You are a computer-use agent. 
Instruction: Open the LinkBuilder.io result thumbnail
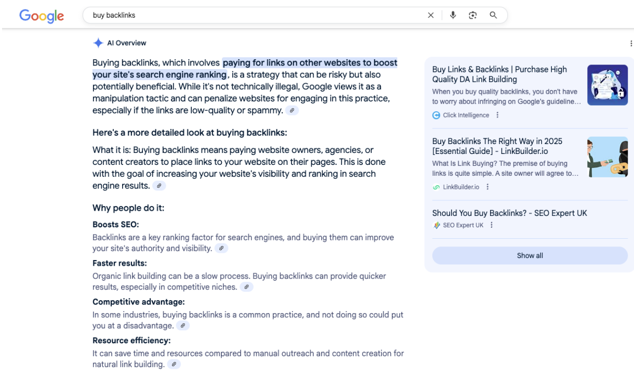coord(607,157)
